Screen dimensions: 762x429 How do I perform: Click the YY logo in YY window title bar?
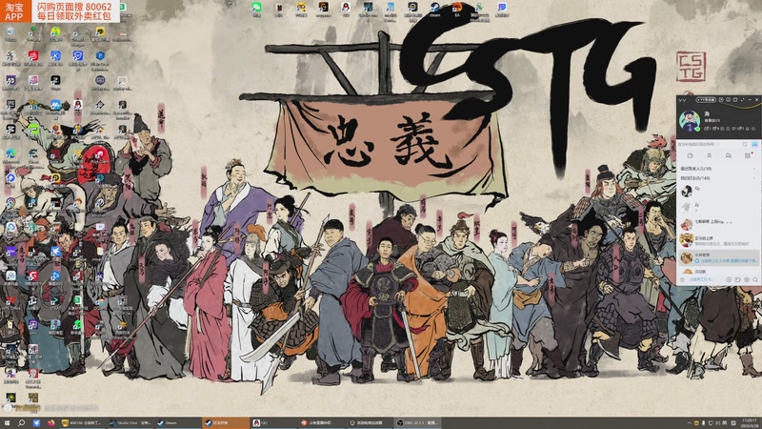pyautogui.click(x=682, y=100)
